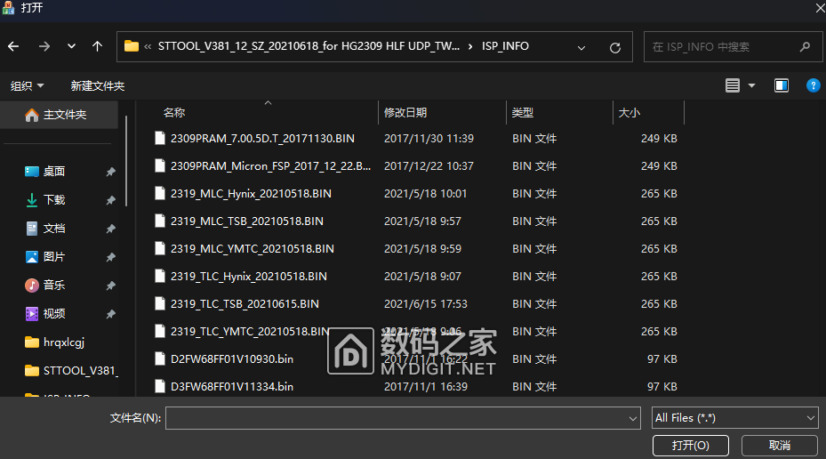Click the navigation pane scrollbar
The image size is (826, 459).
[x=126, y=161]
